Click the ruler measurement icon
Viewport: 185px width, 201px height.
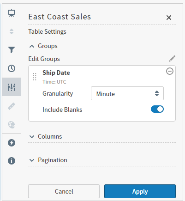click(12, 106)
